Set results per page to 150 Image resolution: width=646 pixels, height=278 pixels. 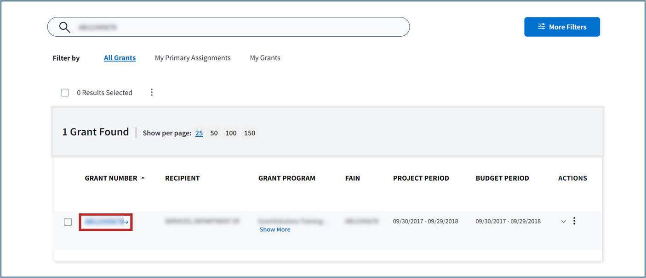coord(250,133)
